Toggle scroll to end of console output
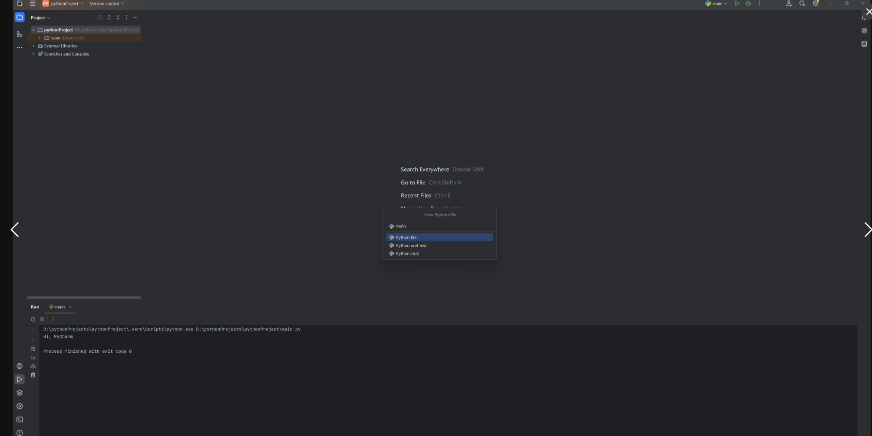The width and height of the screenshot is (872, 436). [33, 357]
